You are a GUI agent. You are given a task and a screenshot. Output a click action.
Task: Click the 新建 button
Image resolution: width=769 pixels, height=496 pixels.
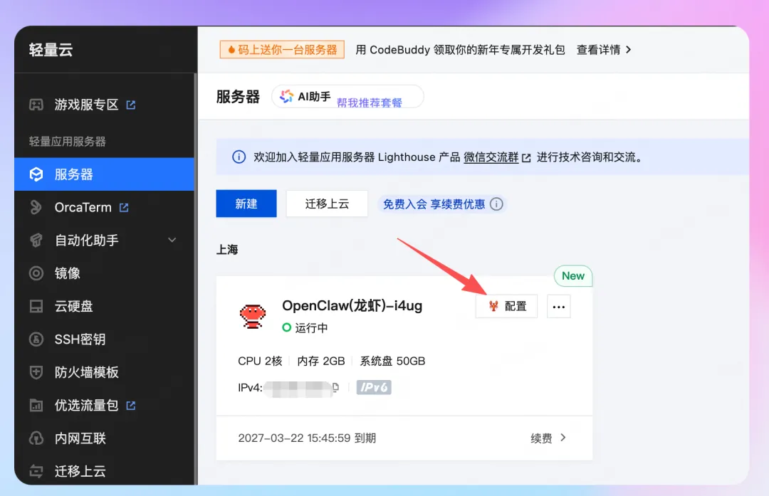(246, 204)
